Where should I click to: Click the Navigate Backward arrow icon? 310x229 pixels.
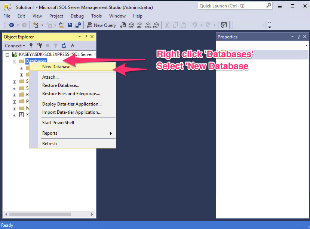[12, 25]
